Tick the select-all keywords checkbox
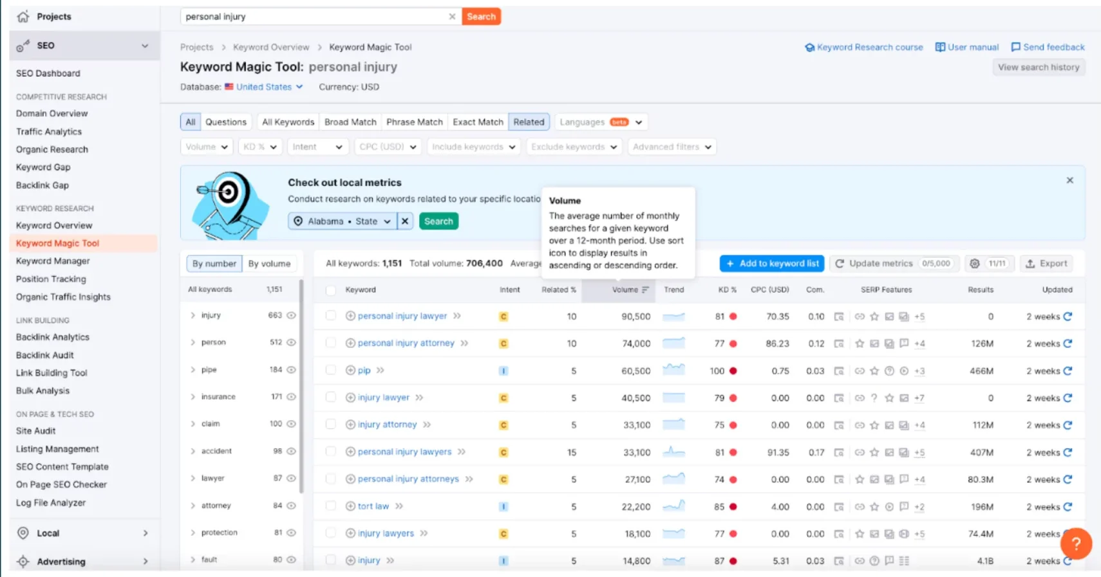Image resolution: width=1101 pixels, height=577 pixels. pos(330,290)
